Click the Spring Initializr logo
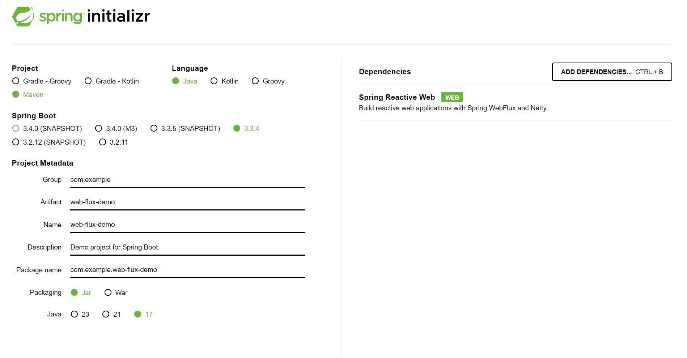Screen dimensions: 687x358 pos(81,16)
